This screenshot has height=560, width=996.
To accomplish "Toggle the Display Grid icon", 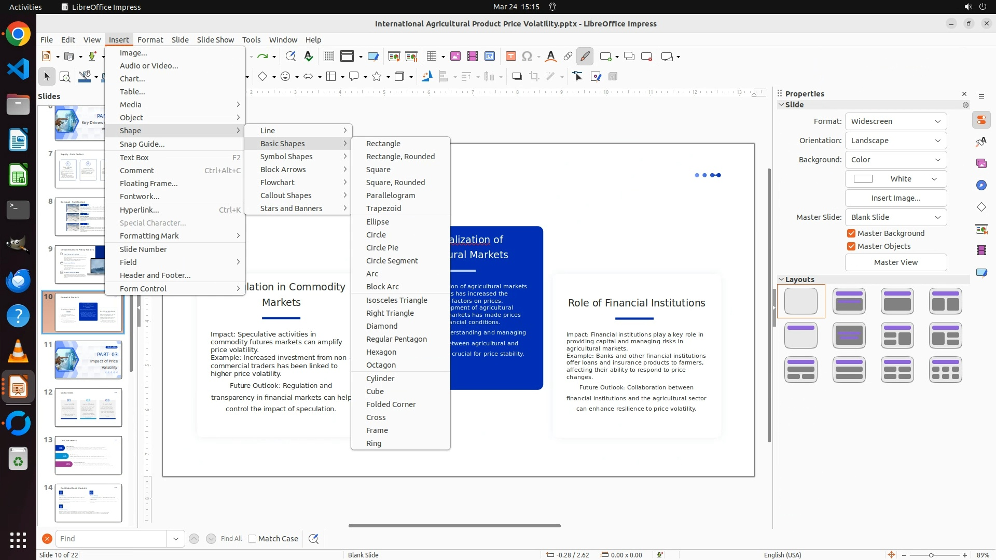I will [328, 57].
